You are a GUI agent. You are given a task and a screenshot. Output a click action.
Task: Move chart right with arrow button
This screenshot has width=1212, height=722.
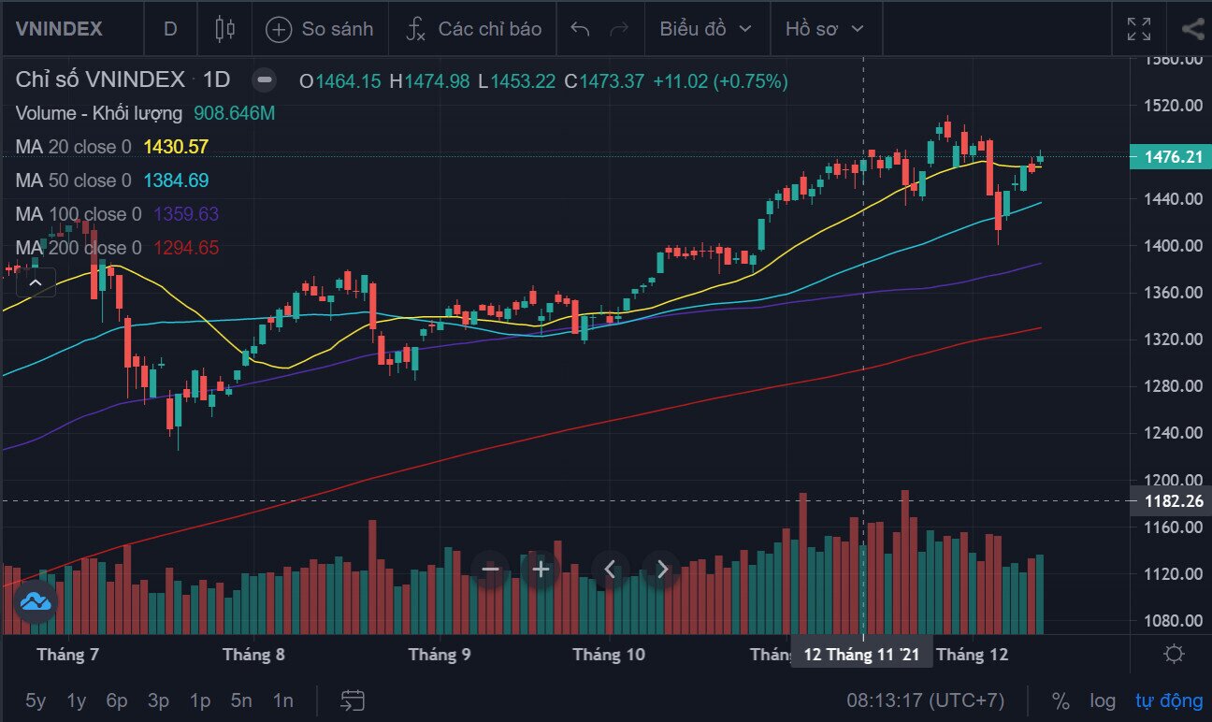point(662,568)
